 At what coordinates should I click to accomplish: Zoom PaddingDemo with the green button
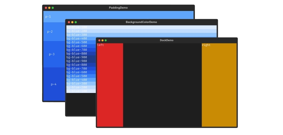pos(53,8)
